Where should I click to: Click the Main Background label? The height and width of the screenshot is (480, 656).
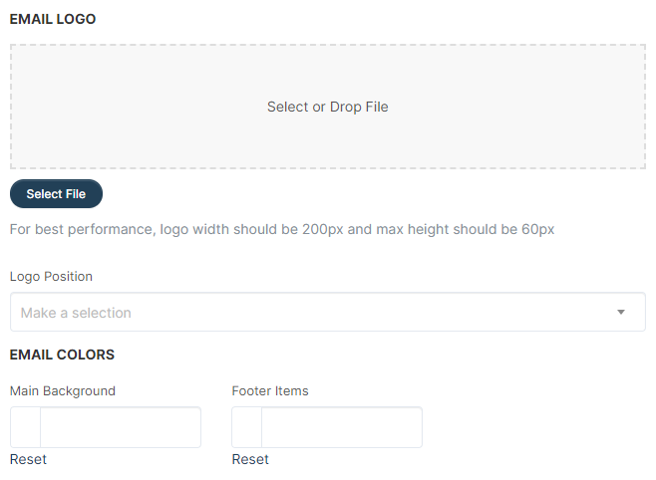pos(63,391)
